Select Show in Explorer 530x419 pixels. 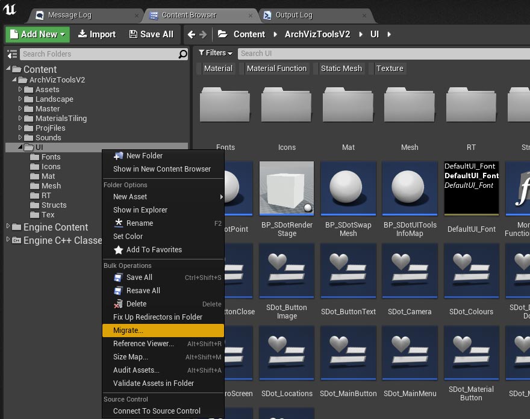pyautogui.click(x=164, y=210)
